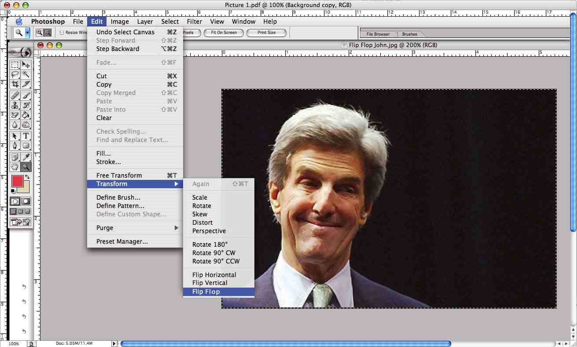Open the Image menu
Image resolution: width=577 pixels, height=347 pixels.
[120, 22]
